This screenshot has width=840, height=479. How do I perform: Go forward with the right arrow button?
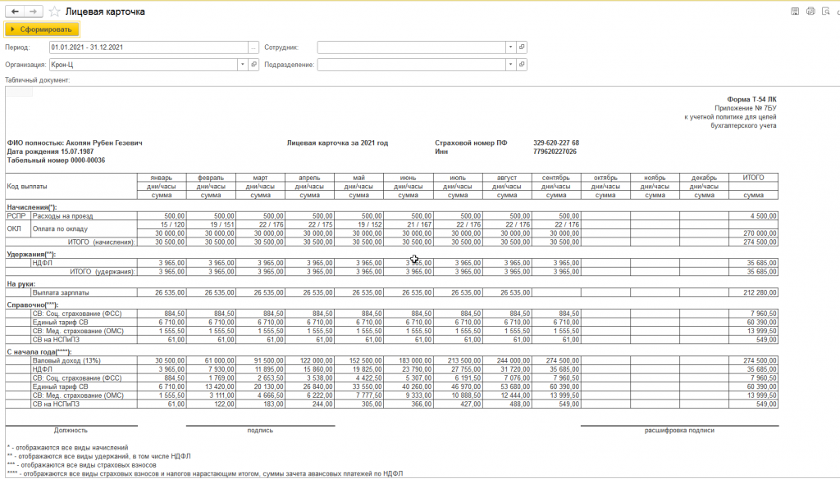click(33, 11)
